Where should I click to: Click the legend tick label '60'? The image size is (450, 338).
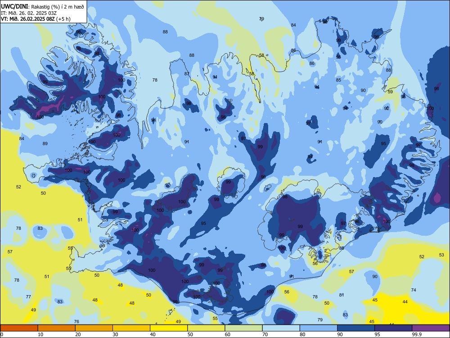point(228,334)
